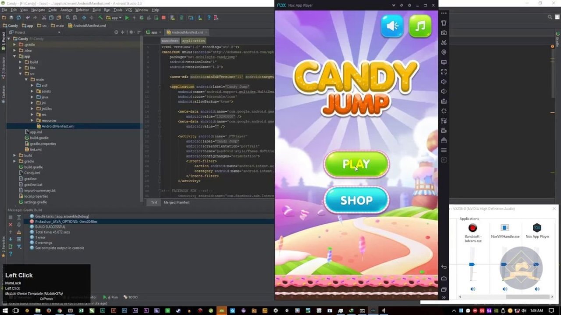Click the Debug app toolbar icon
The height and width of the screenshot is (315, 561).
[x=142, y=17]
